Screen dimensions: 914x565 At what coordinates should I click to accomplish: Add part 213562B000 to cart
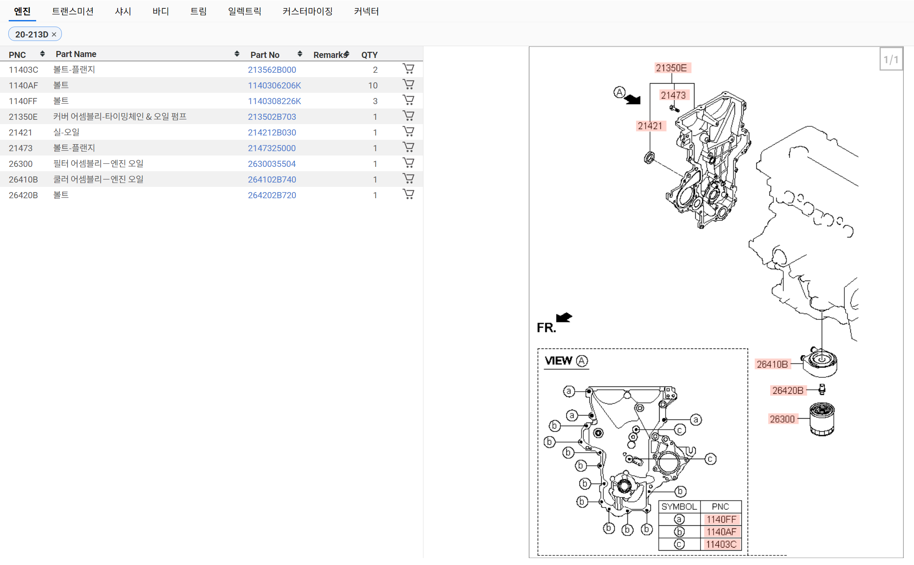(x=408, y=69)
